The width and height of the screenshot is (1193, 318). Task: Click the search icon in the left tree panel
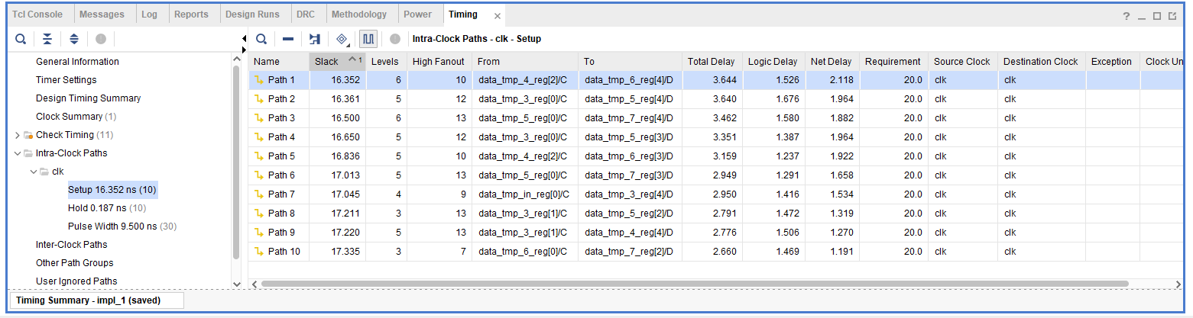(21, 39)
